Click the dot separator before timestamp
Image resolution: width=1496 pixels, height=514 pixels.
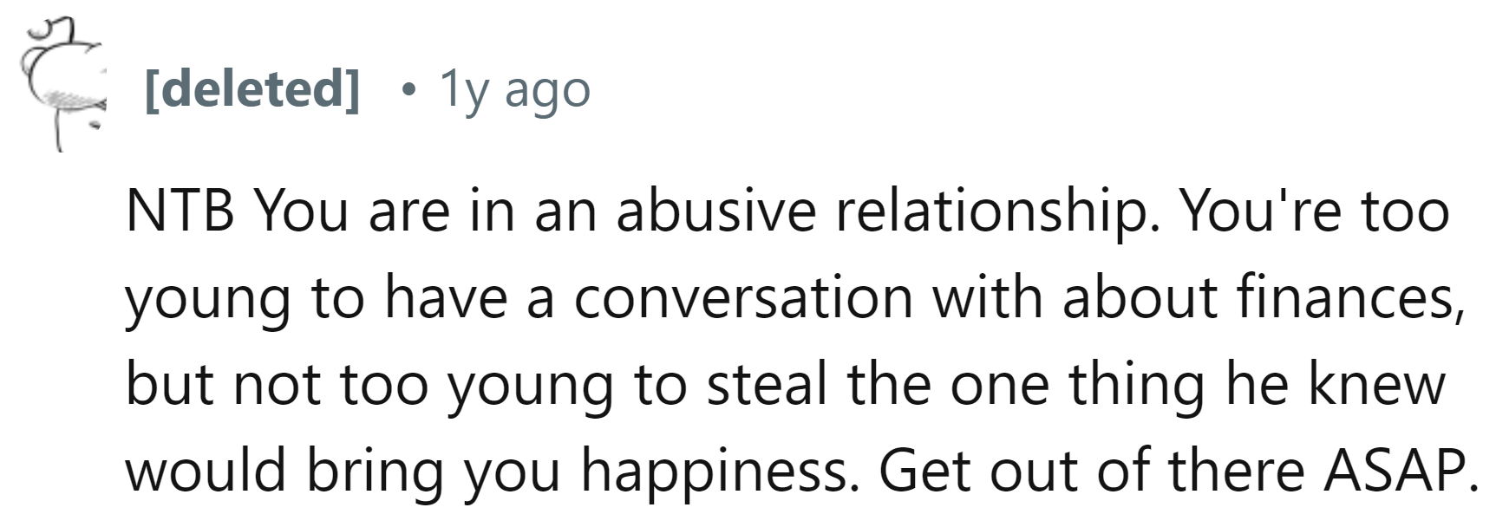coord(407,88)
